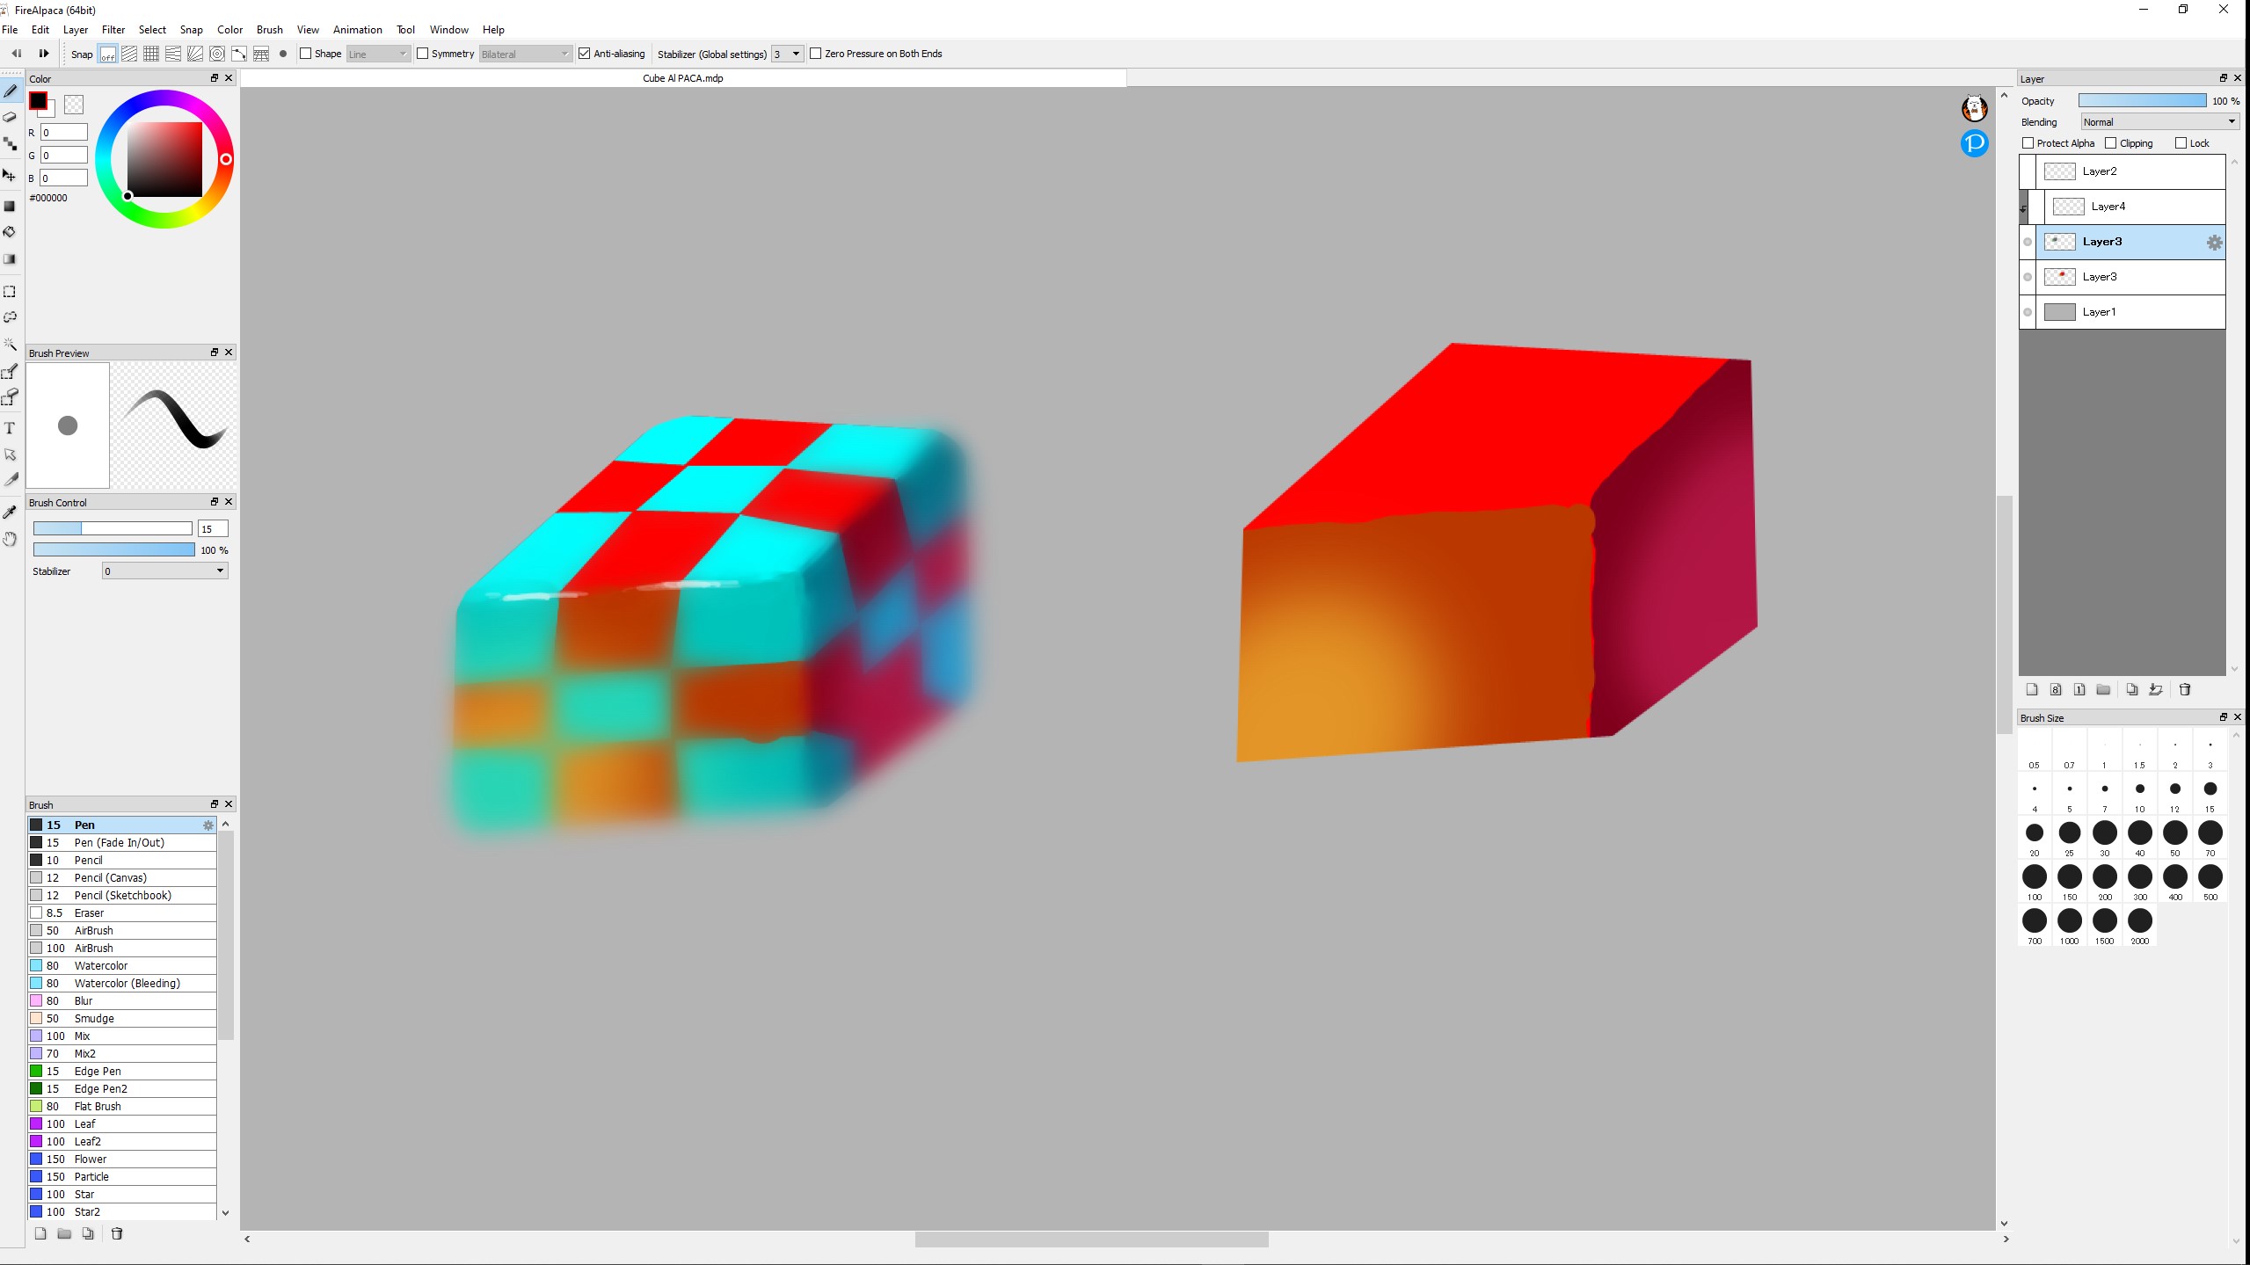This screenshot has height=1265, width=2250.
Task: Select the Move tool
Action: coord(11,176)
